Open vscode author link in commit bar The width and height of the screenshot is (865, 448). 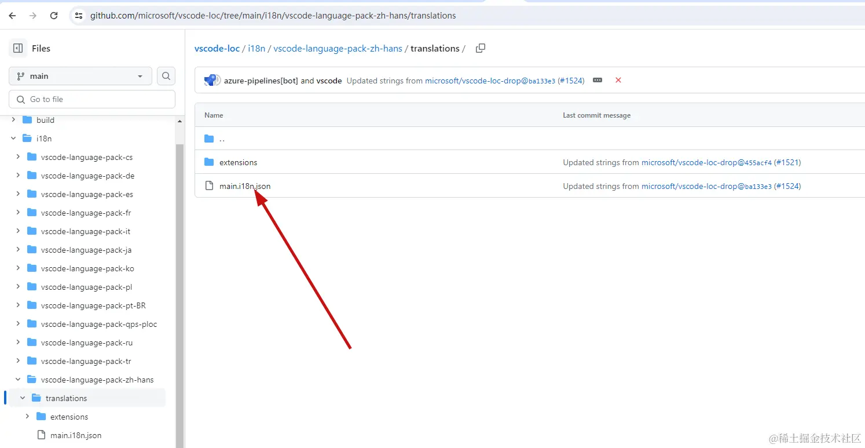pos(329,81)
